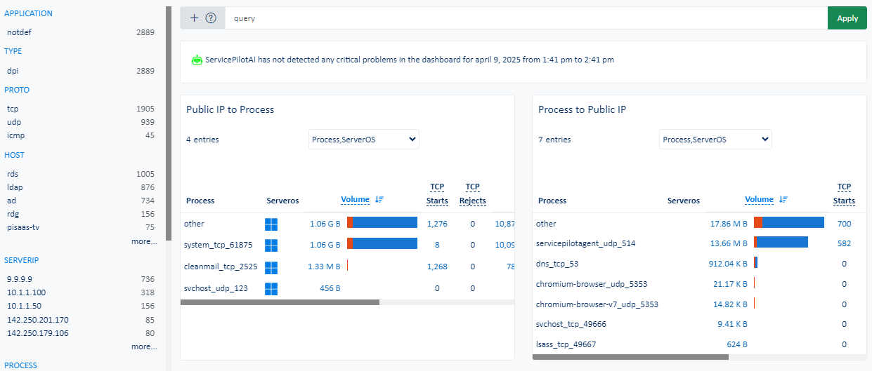Image resolution: width=872 pixels, height=371 pixels.
Task: Select servicepilotagent_udp_514 process name
Action: [x=585, y=243]
